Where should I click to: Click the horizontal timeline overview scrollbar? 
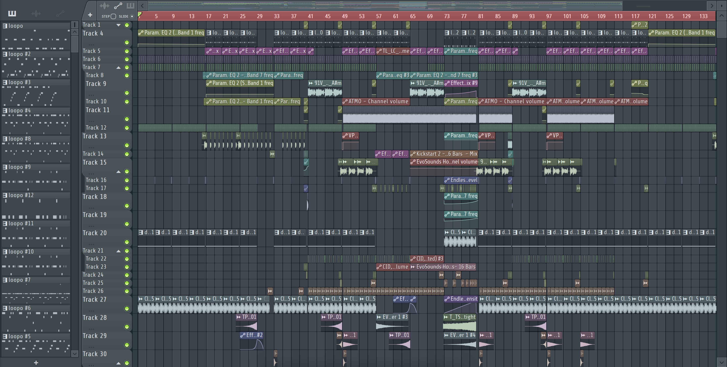coord(385,5)
